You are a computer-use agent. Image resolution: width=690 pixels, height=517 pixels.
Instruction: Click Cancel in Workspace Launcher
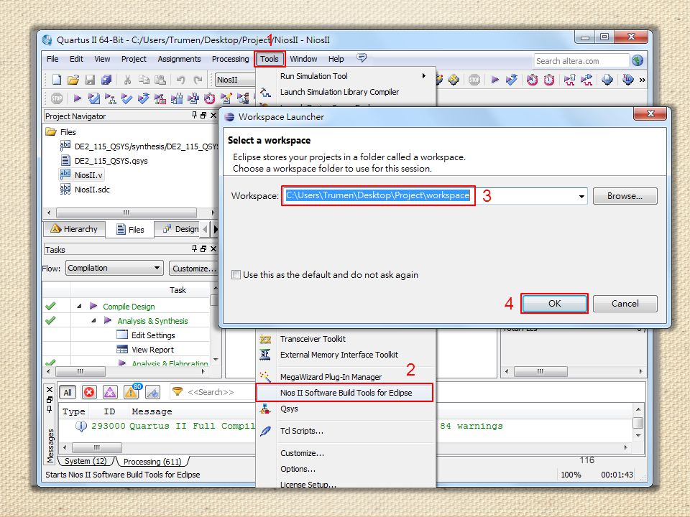click(x=625, y=303)
